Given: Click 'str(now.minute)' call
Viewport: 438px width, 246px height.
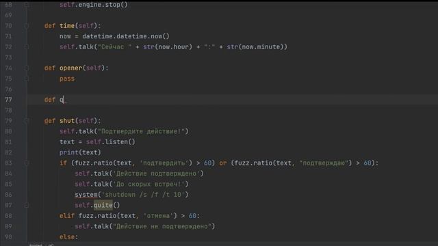Looking at the screenshot, I should tap(255, 47).
